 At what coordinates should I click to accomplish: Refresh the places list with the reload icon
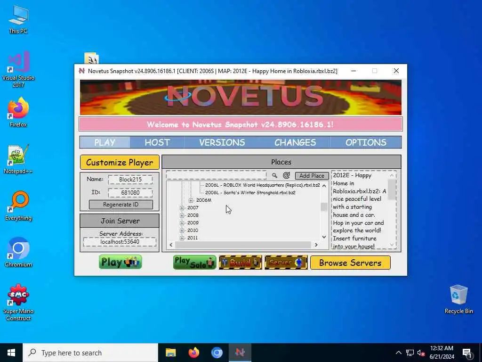(x=286, y=175)
